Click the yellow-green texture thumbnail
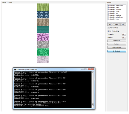This screenshot has height=114, width=129. click(x=43, y=7)
